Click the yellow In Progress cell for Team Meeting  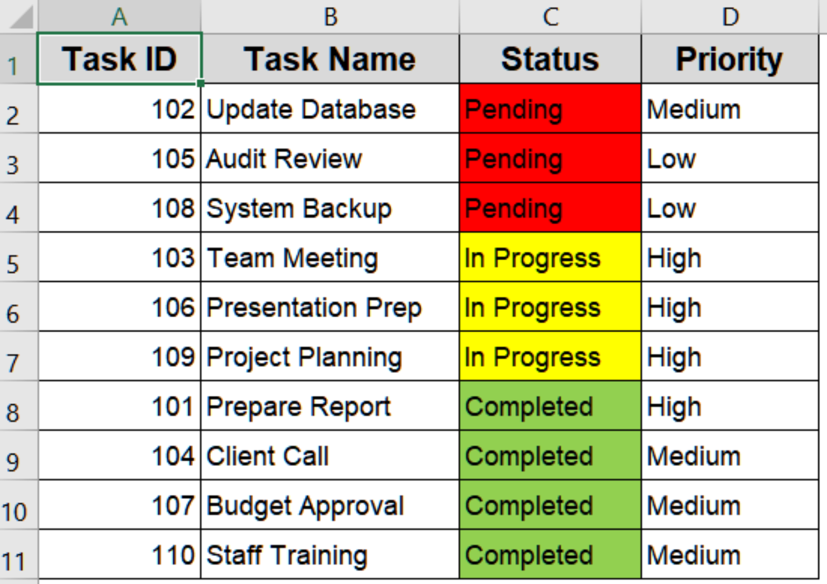[x=549, y=258]
